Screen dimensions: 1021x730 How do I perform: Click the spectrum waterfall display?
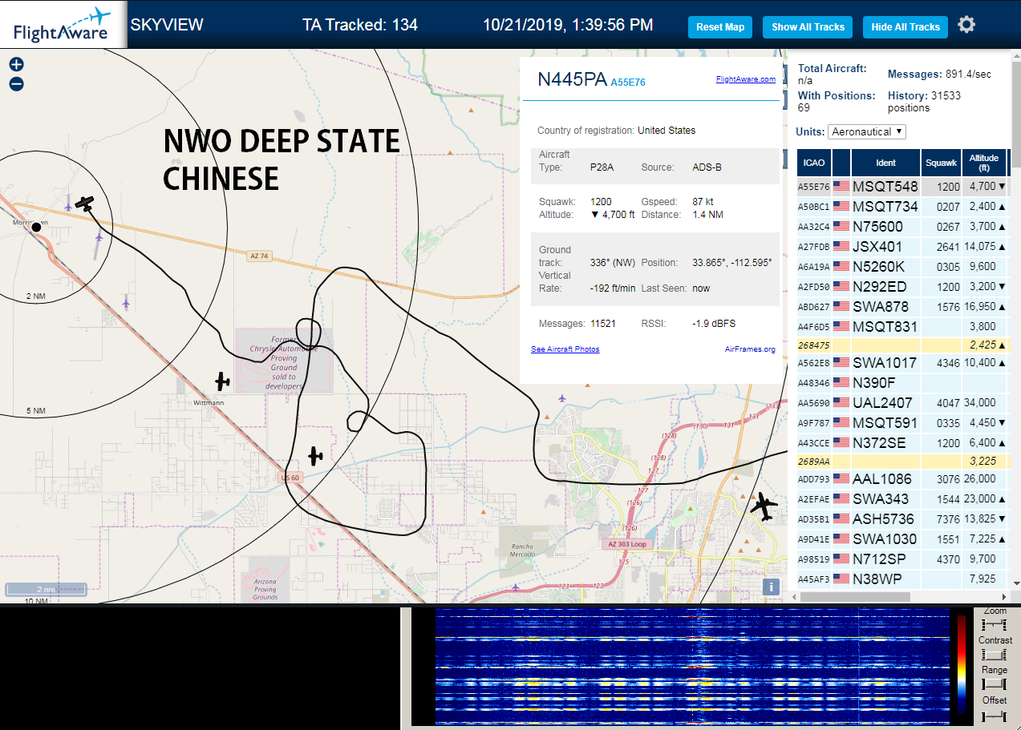click(694, 666)
